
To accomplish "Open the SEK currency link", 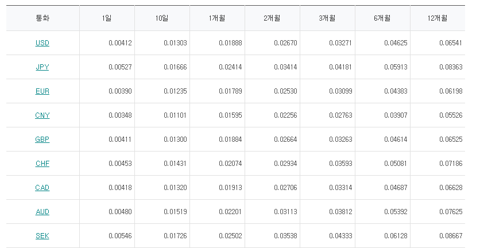I will [42, 236].
